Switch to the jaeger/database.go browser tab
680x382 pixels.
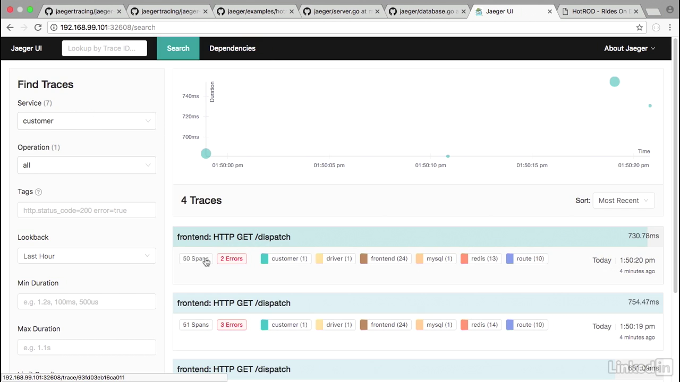coord(428,11)
